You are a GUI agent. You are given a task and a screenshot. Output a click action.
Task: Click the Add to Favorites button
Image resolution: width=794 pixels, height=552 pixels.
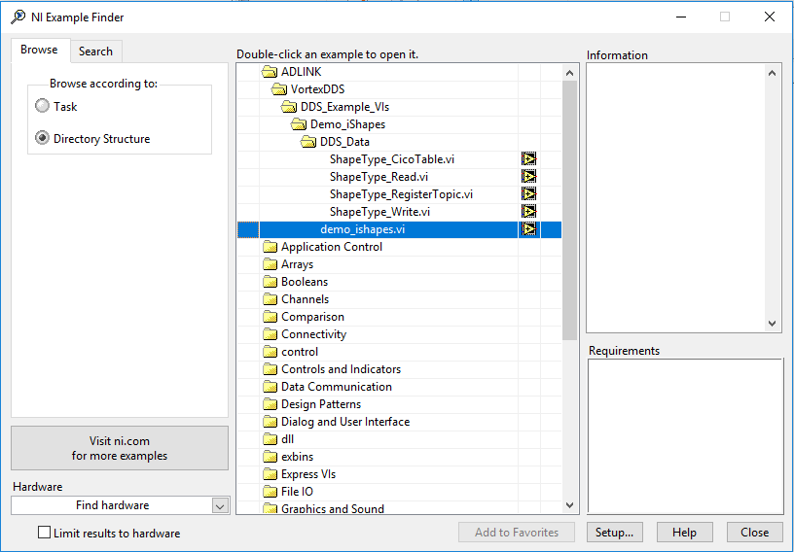pos(517,533)
